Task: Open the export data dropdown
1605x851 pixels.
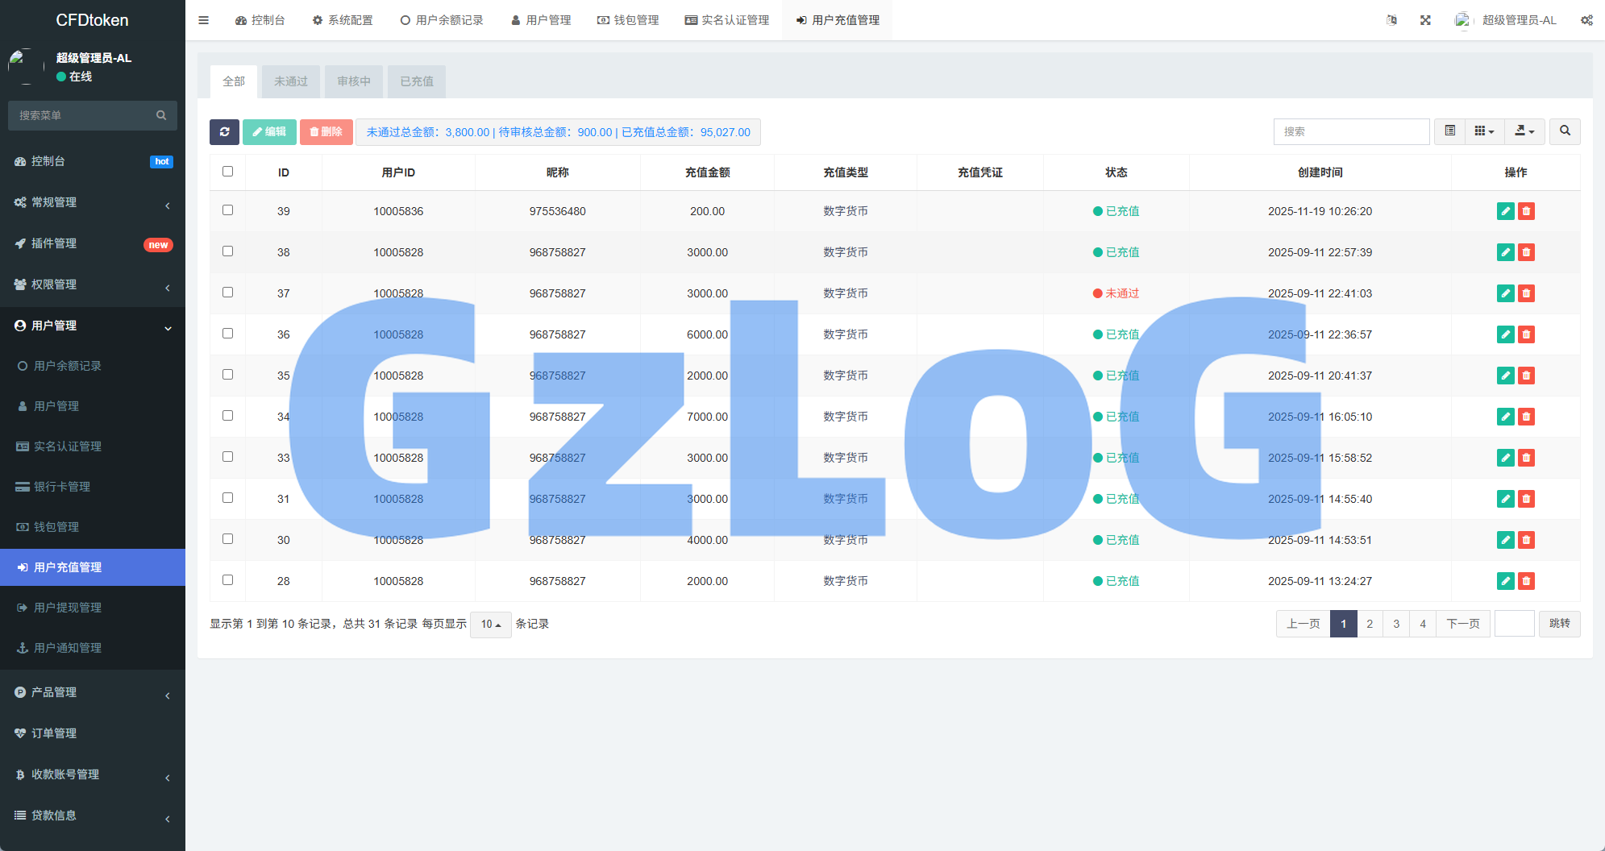Action: click(x=1524, y=131)
